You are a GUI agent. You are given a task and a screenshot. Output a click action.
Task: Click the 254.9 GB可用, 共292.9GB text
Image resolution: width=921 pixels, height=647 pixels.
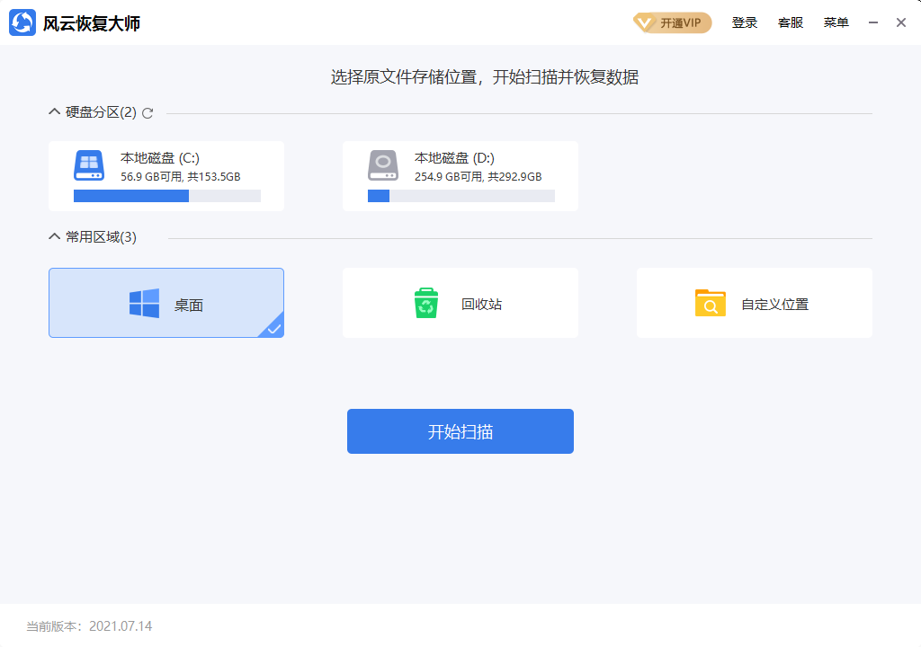(x=478, y=177)
